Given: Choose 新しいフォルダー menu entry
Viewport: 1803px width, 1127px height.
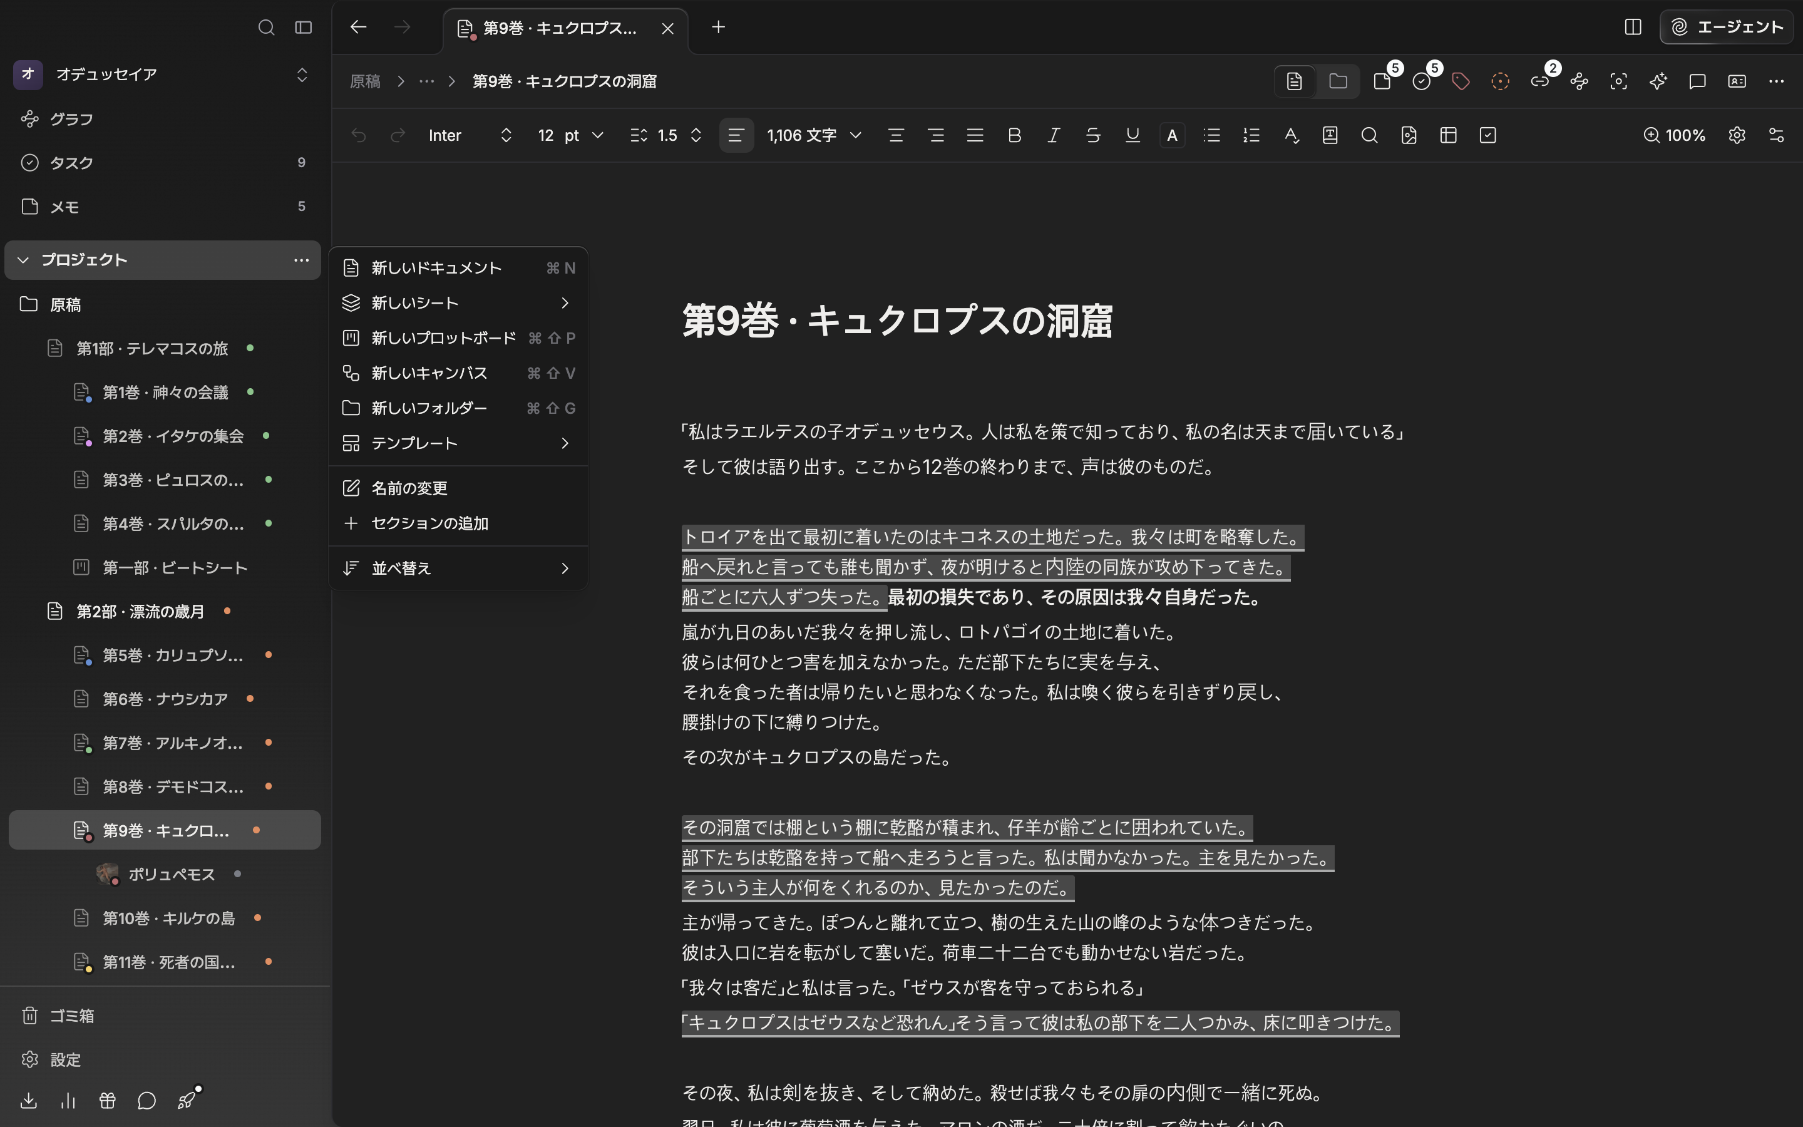Looking at the screenshot, I should coord(458,408).
